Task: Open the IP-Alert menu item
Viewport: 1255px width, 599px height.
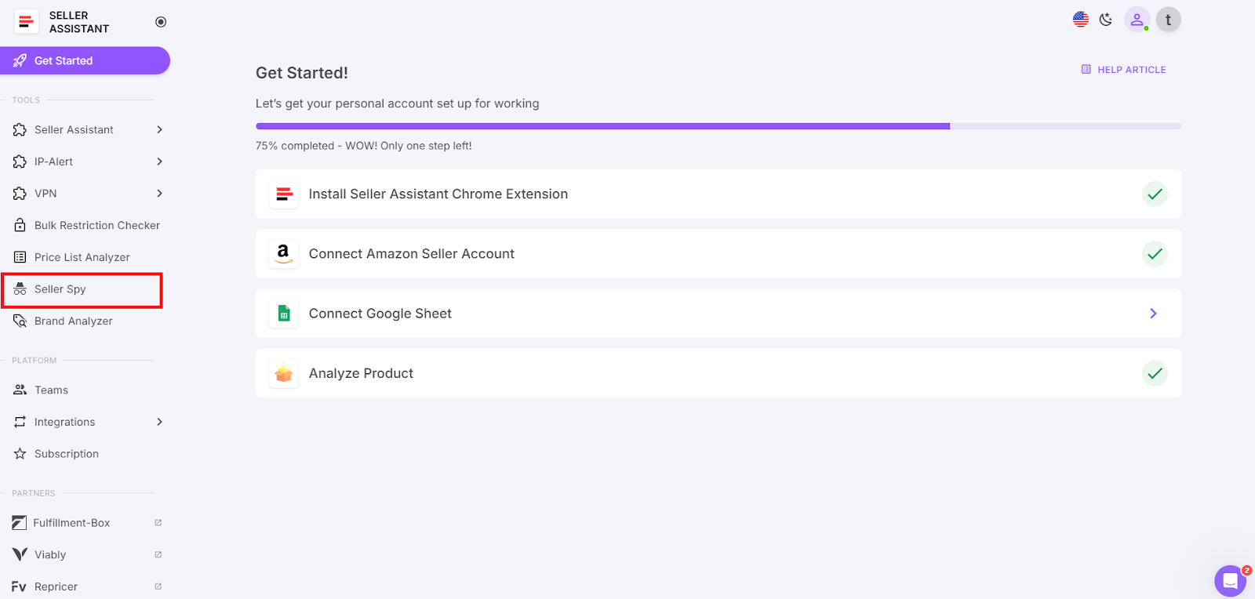Action: click(x=55, y=162)
